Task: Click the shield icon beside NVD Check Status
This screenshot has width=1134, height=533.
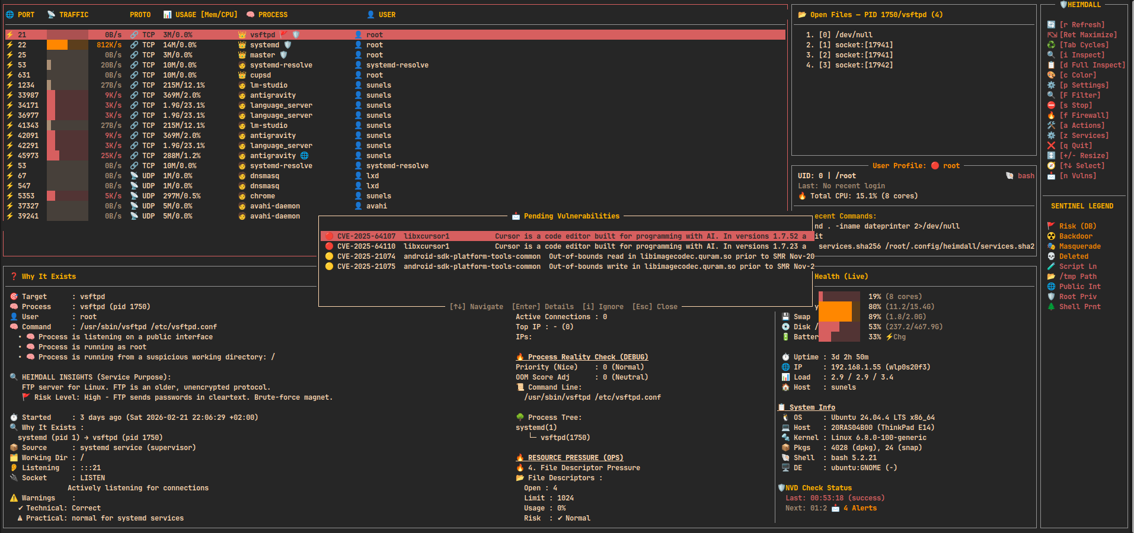Action: (781, 488)
